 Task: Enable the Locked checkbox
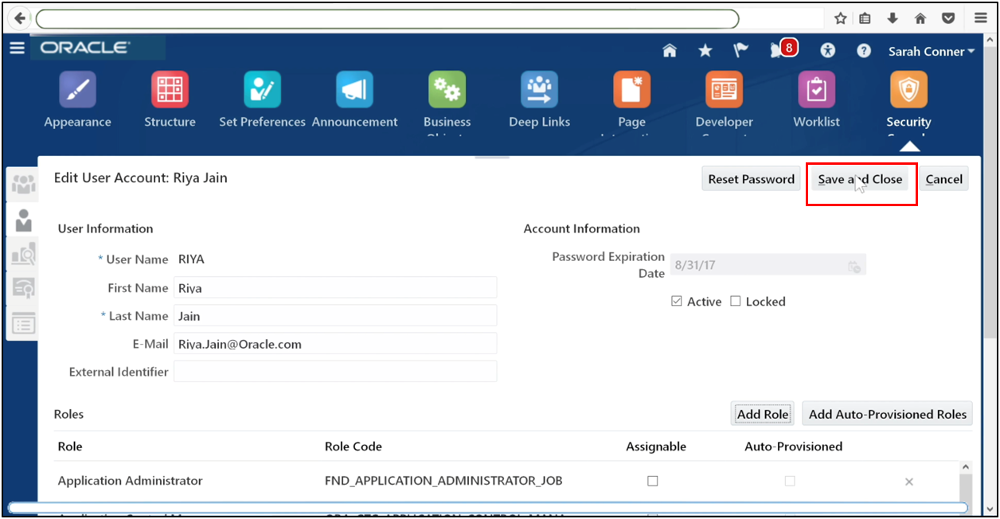point(736,301)
